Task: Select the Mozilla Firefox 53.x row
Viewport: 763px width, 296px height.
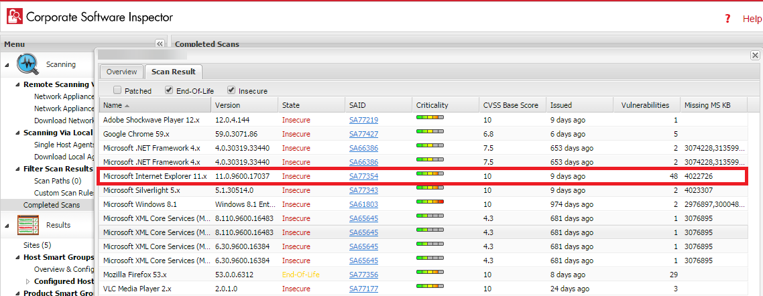Action: point(423,275)
